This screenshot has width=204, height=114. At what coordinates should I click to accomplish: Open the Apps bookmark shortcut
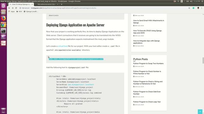11,11
